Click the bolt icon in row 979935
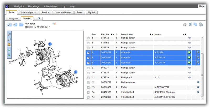 (x=189, y=73)
